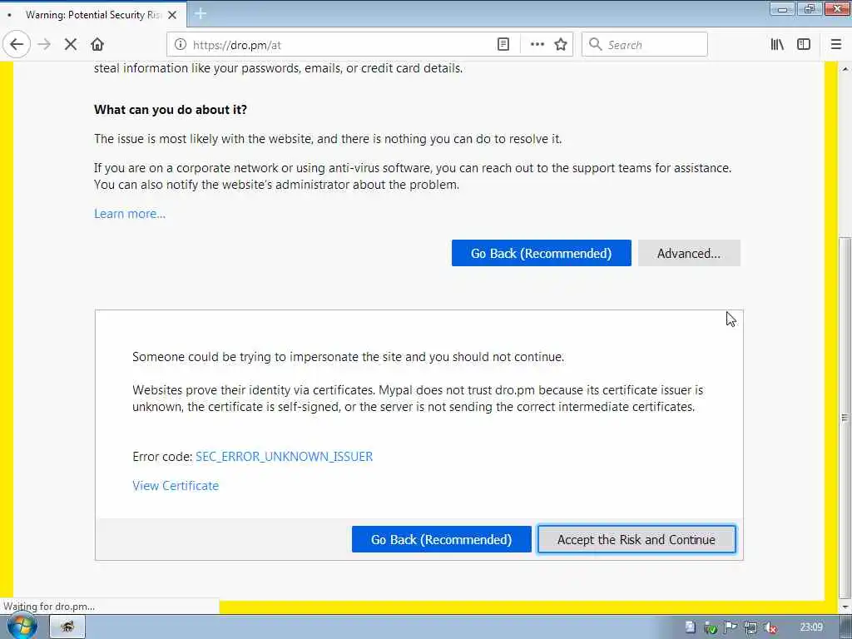
Task: Open the network tray icon
Action: pyautogui.click(x=750, y=627)
